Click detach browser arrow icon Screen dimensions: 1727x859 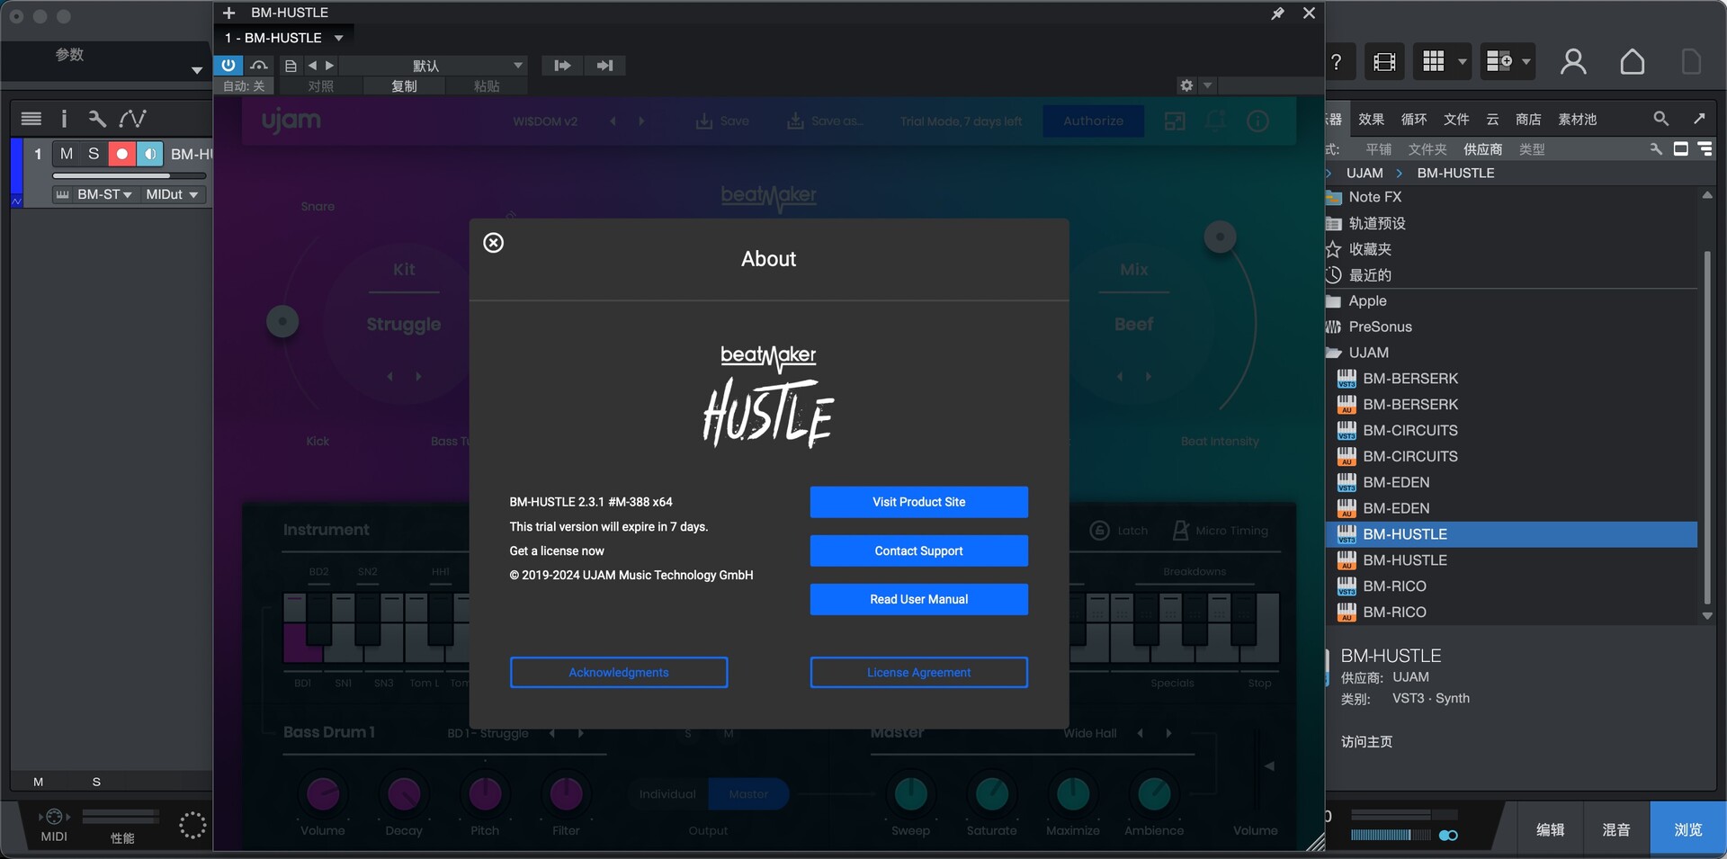(1699, 119)
